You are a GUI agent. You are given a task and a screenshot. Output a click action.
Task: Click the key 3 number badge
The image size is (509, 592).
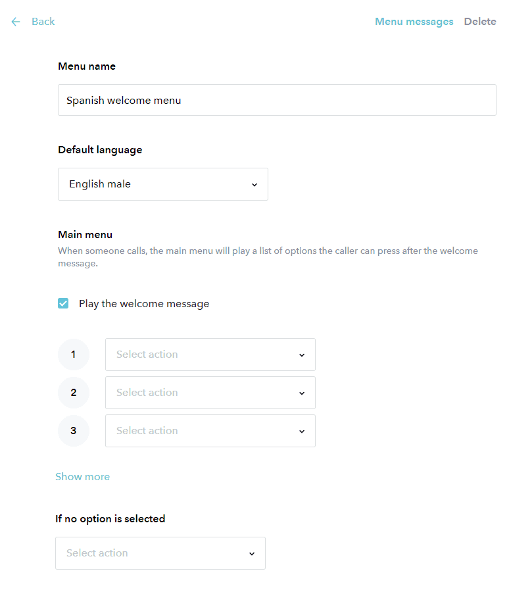[x=74, y=431]
